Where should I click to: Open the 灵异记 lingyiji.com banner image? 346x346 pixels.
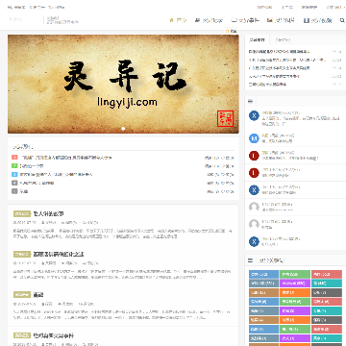123,84
